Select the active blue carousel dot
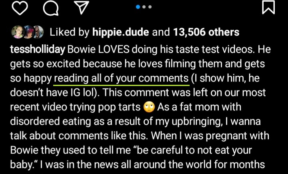The width and height of the screenshot is (288, 174). [138, 7]
